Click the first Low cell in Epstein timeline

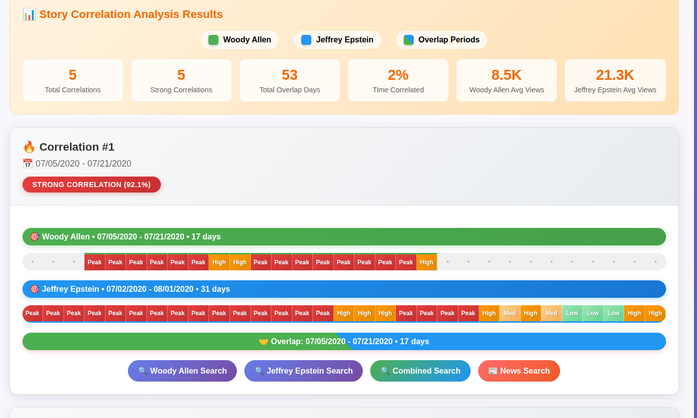(572, 313)
